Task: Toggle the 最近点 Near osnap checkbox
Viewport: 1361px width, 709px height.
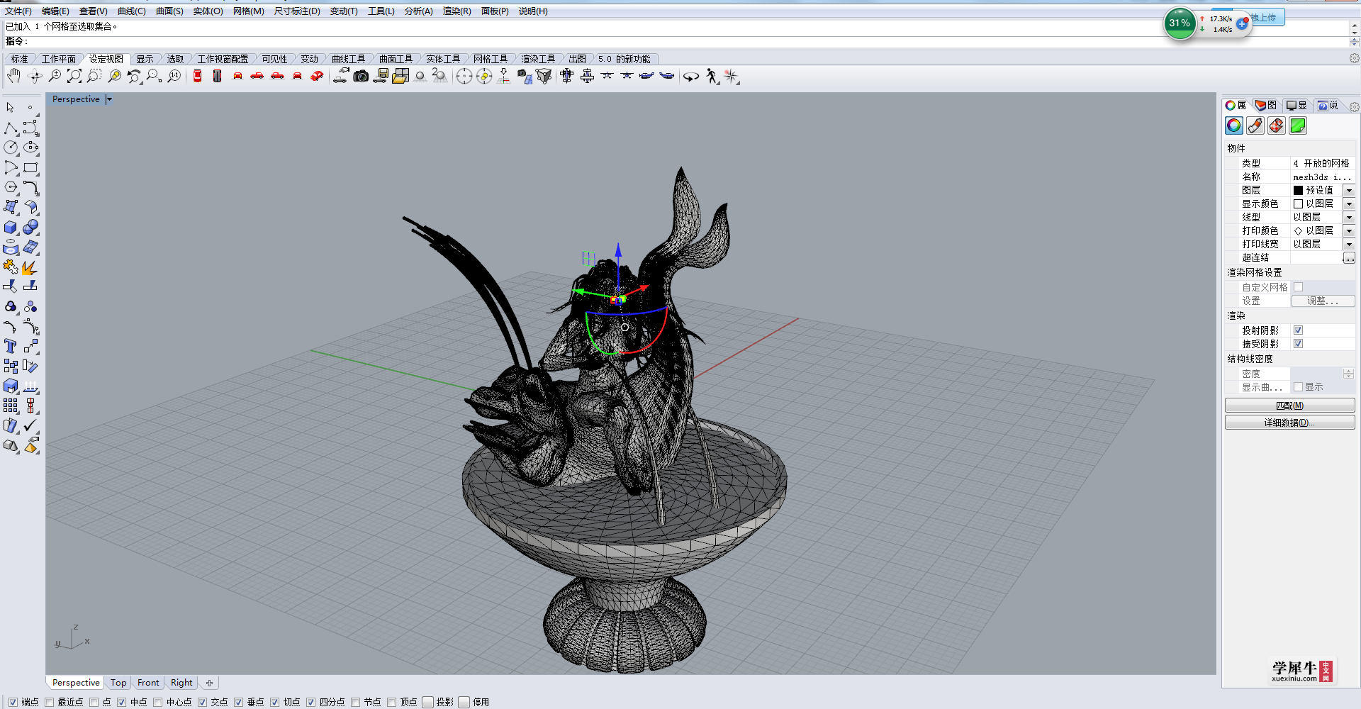Action: point(49,702)
